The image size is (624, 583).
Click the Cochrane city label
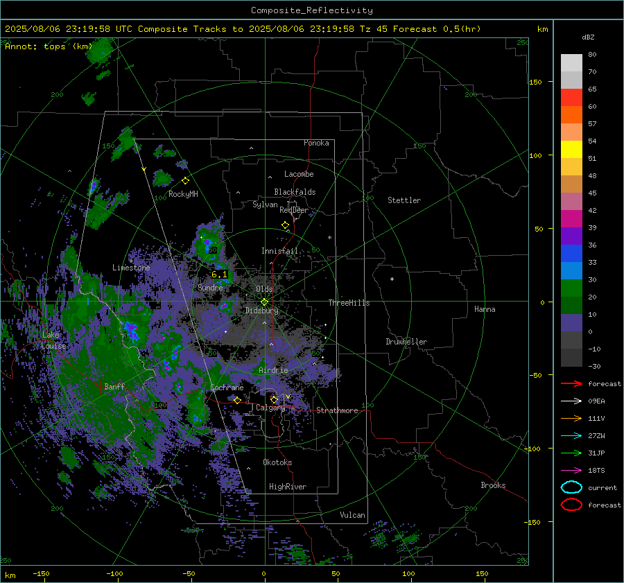point(227,388)
